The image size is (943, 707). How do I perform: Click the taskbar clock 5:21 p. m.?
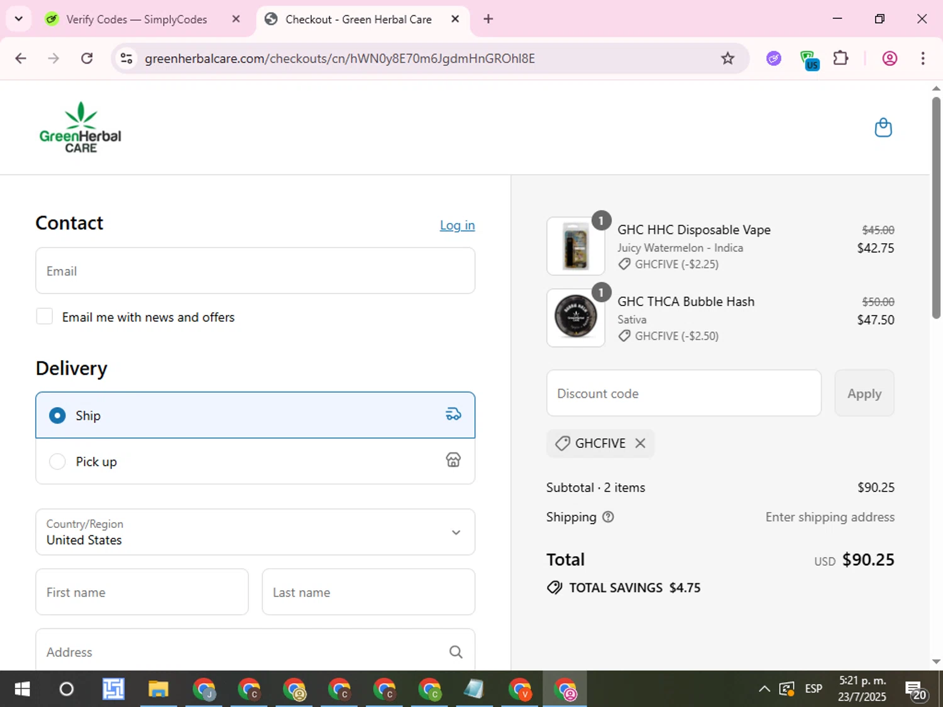[863, 681]
